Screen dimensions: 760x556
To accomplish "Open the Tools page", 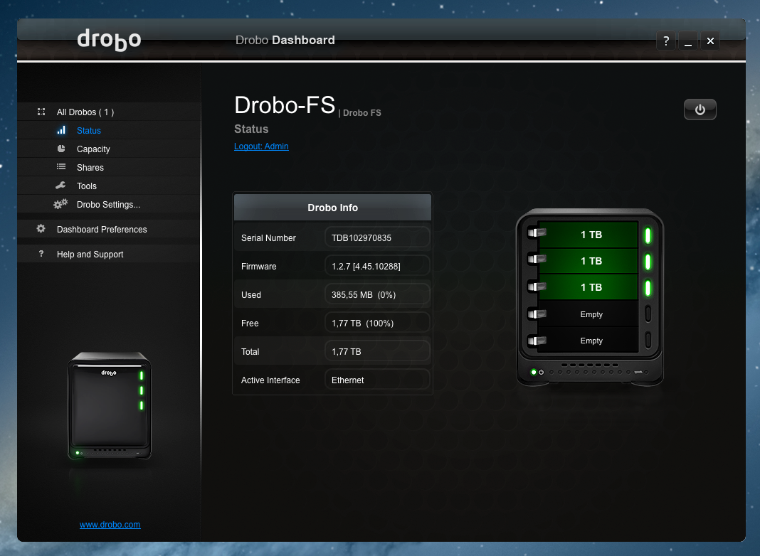I will click(109, 186).
